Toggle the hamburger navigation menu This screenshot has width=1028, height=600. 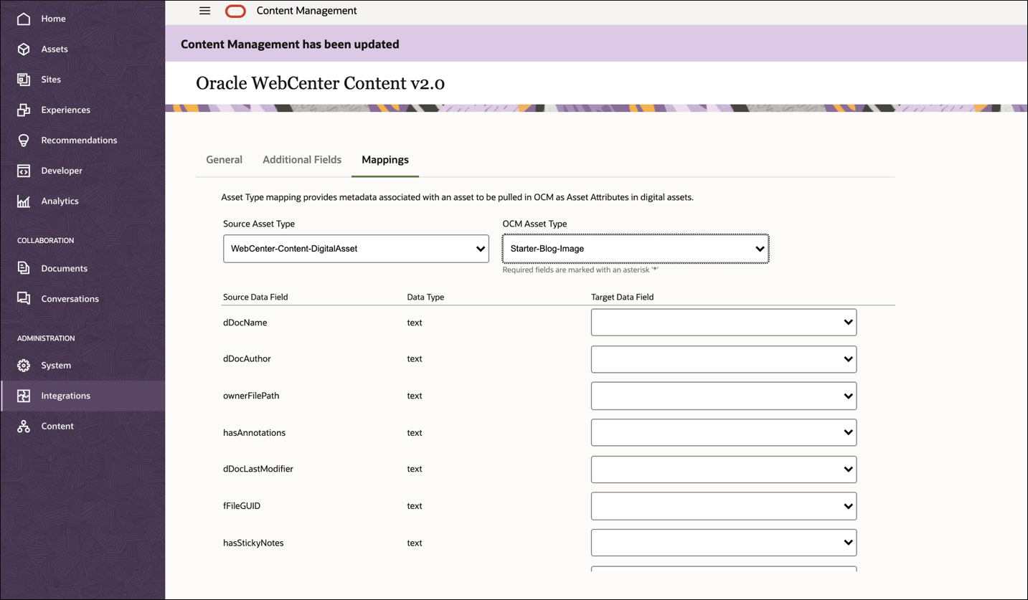pyautogui.click(x=205, y=11)
